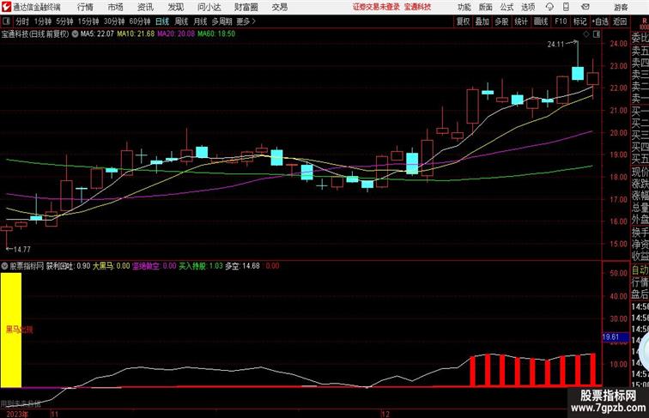This screenshot has height=418, width=649.
Task: Open the 选项 menu
Action: [528, 7]
